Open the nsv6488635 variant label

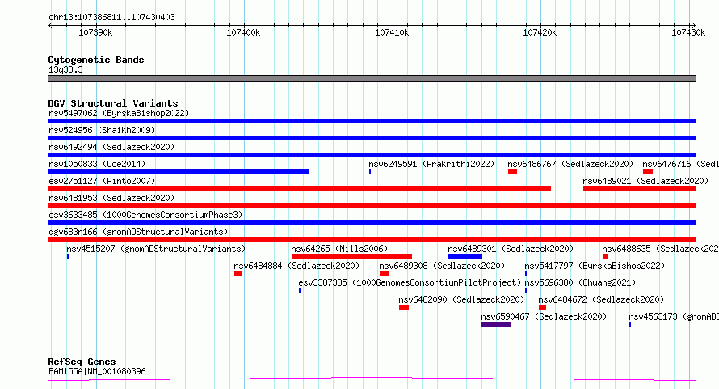(x=660, y=249)
